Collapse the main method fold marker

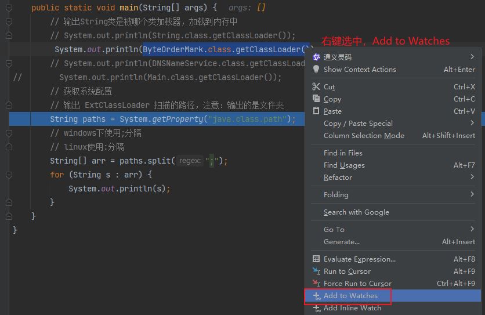9,8
